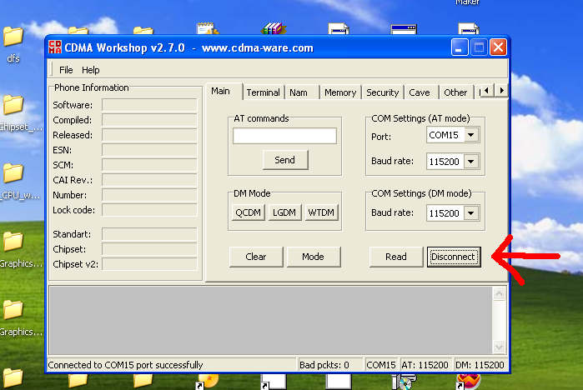Image resolution: width=583 pixels, height=390 pixels.
Task: Click the Chipset field
Action: [x=149, y=249]
